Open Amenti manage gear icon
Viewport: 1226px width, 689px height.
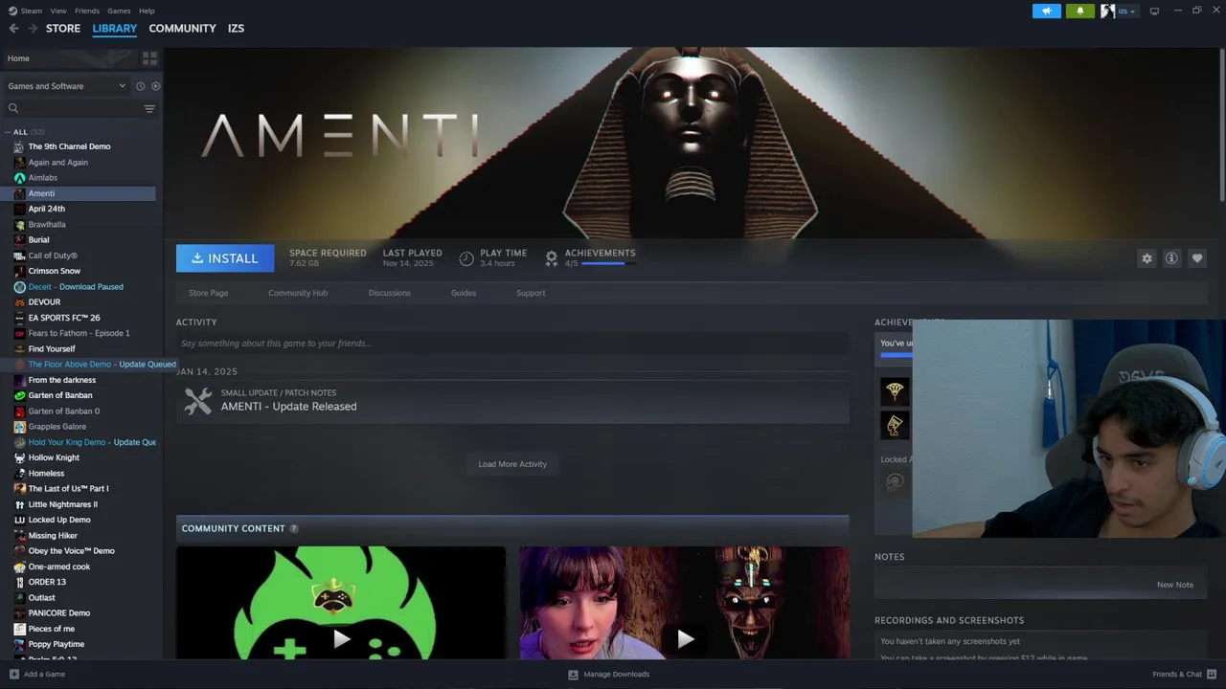point(1147,258)
